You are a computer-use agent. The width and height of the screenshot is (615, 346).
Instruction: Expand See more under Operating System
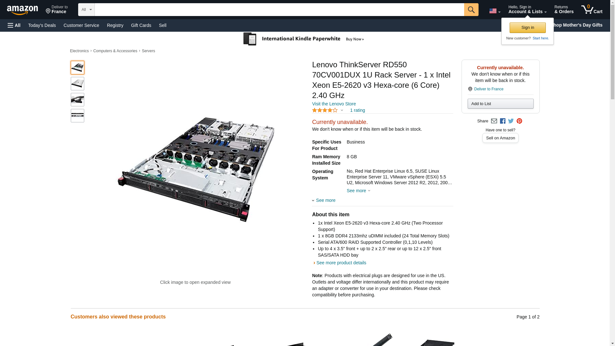click(358, 191)
